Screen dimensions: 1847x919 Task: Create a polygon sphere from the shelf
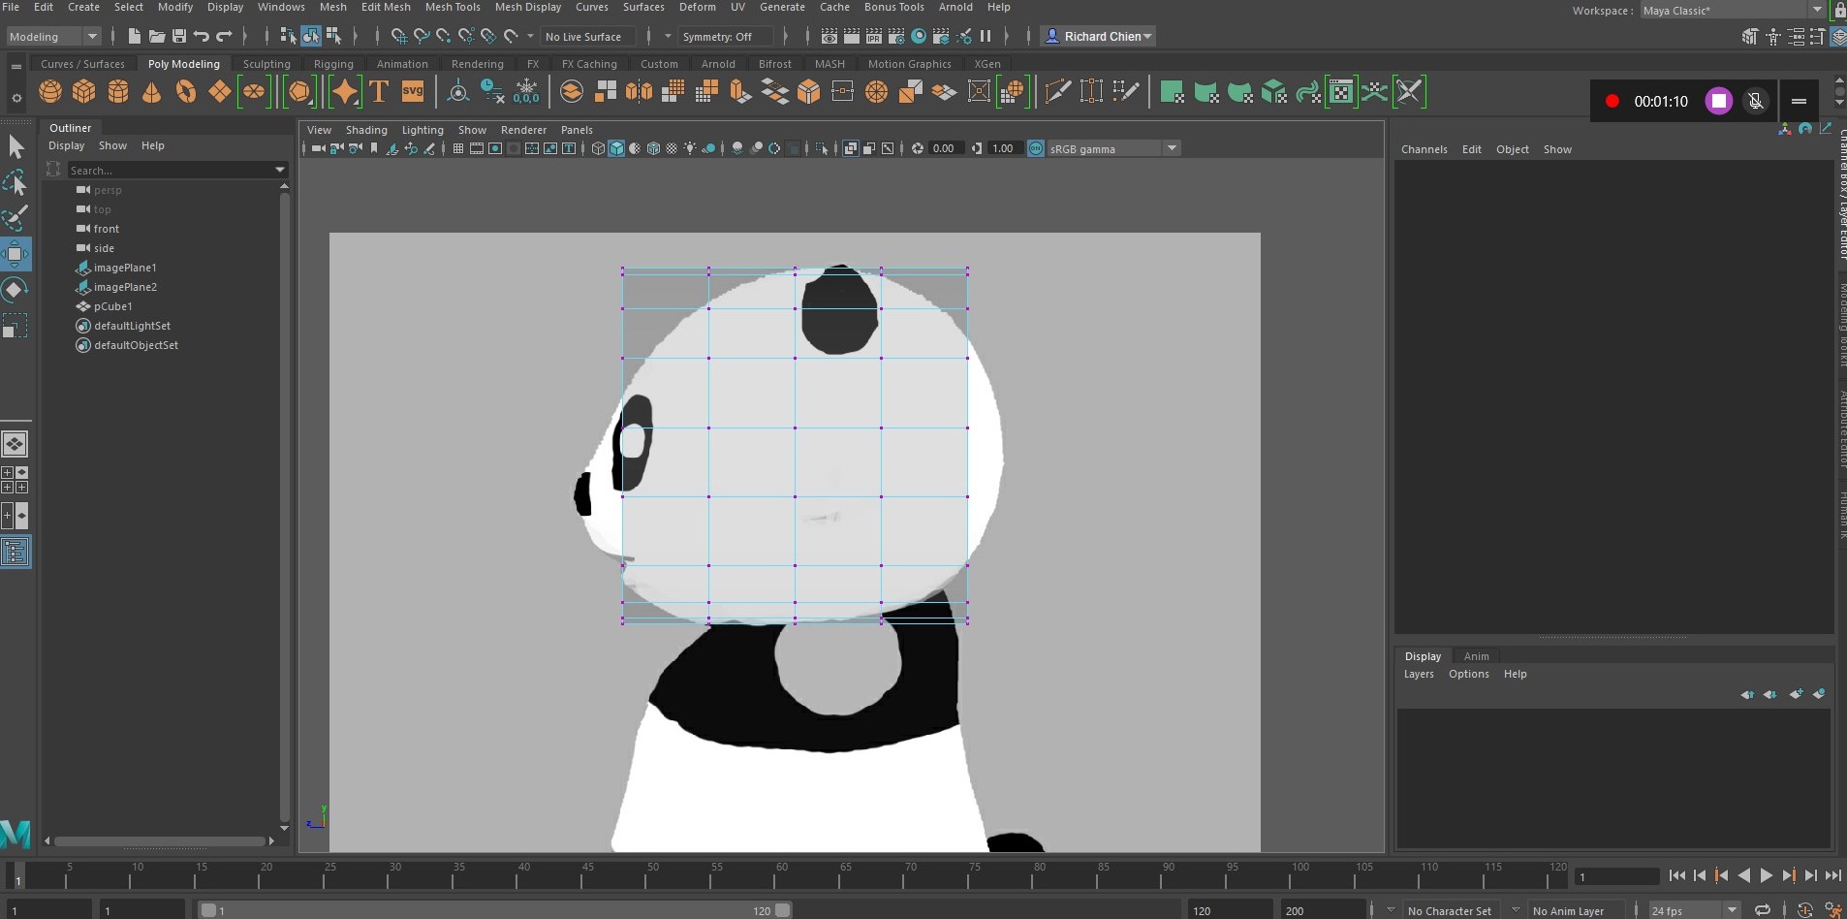50,92
